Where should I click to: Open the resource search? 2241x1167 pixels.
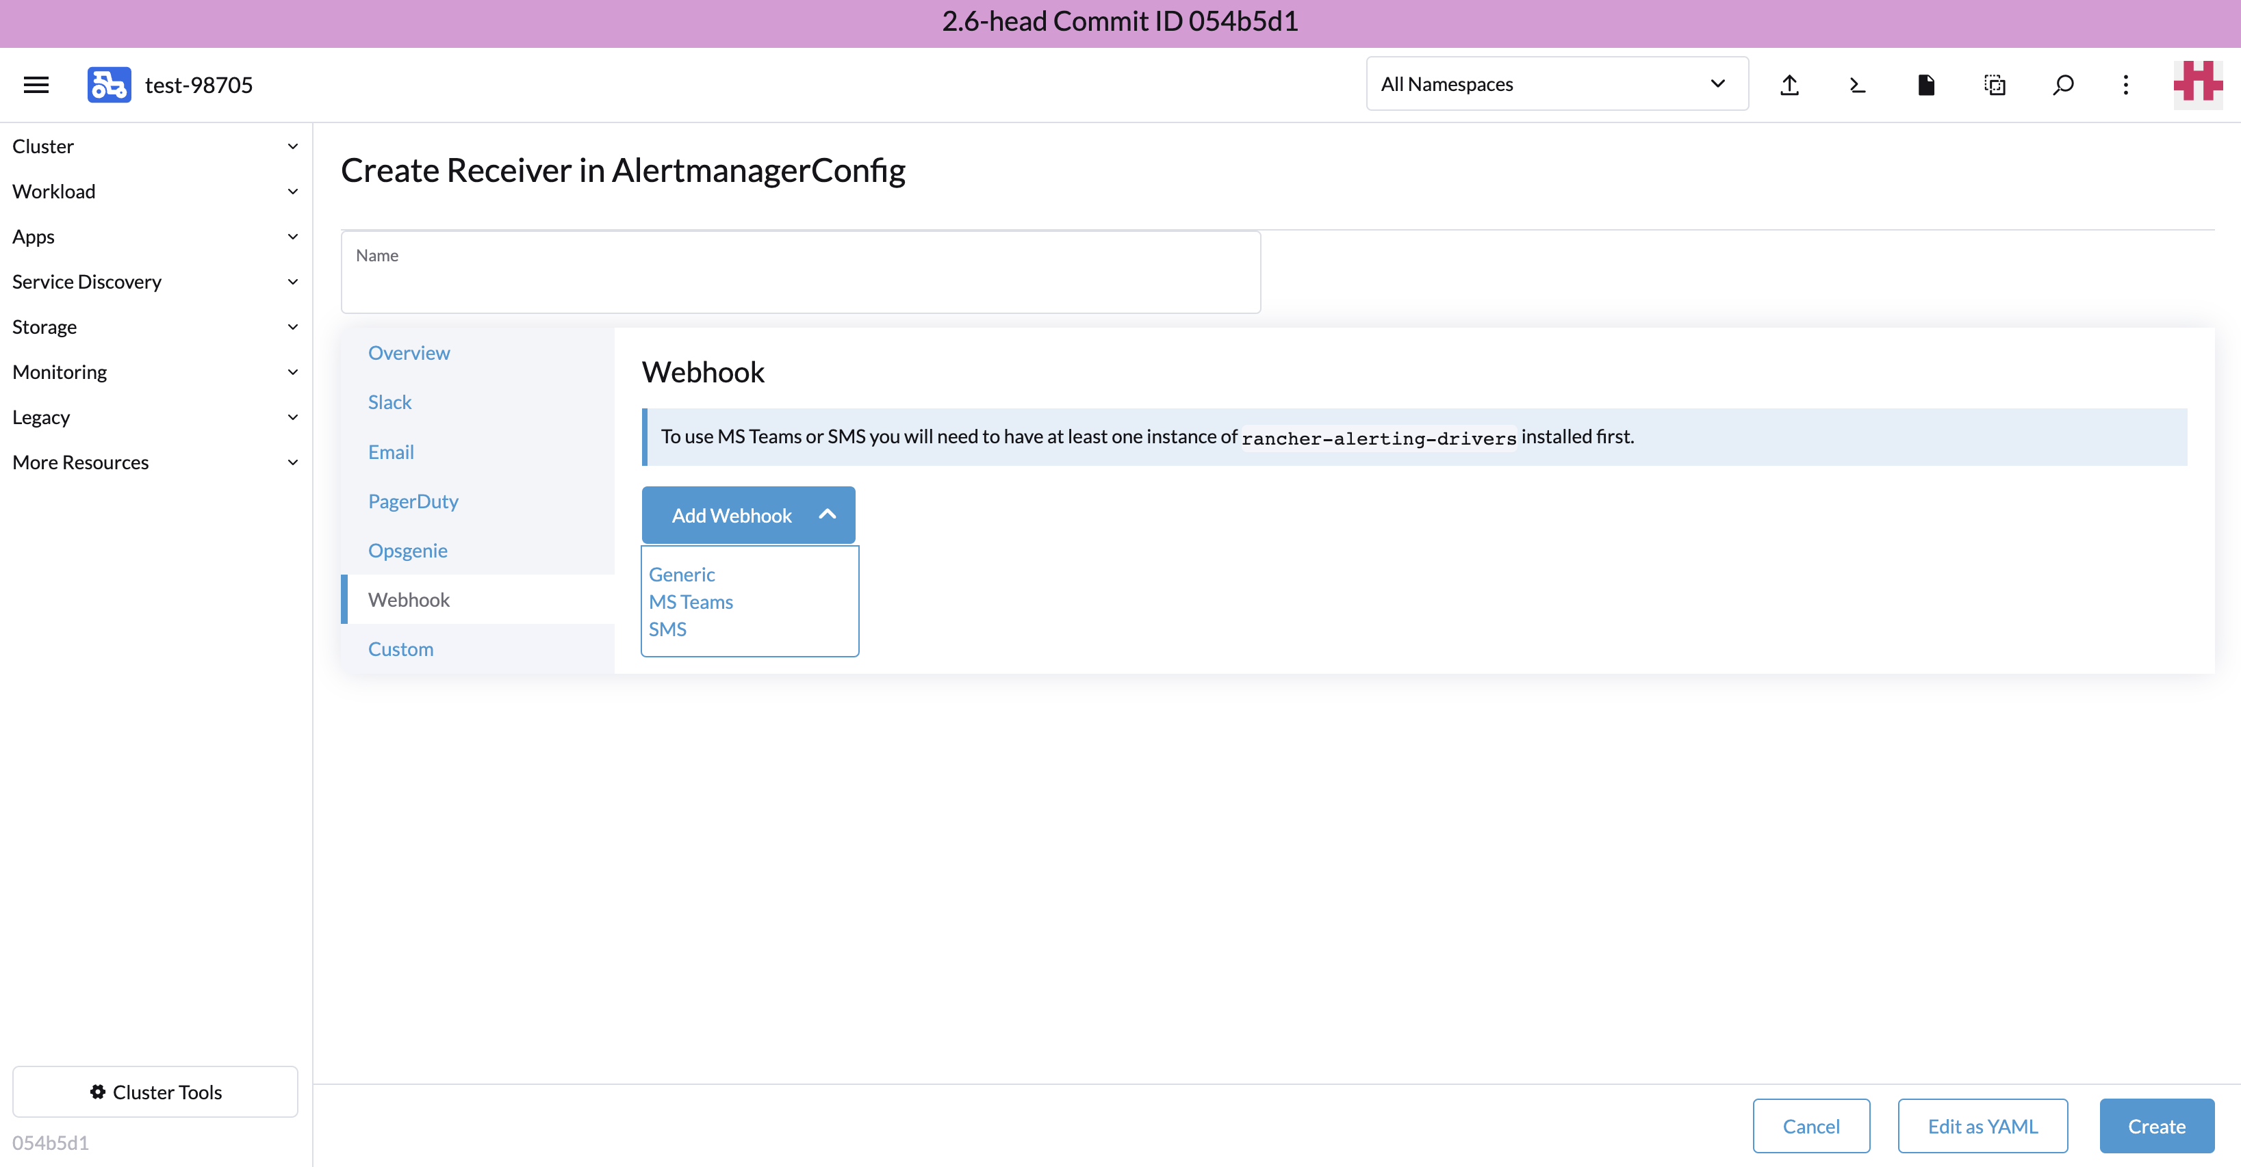(2062, 84)
